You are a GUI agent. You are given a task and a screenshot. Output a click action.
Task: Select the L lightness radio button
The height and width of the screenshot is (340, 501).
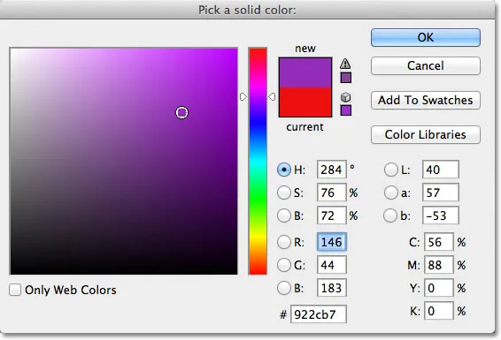390,170
